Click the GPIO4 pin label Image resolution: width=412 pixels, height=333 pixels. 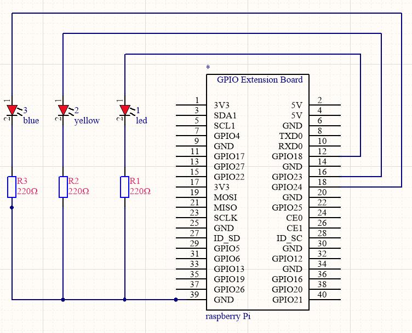tap(227, 136)
